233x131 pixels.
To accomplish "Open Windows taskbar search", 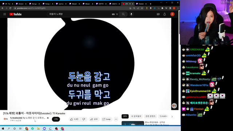I will (x=9, y=128).
